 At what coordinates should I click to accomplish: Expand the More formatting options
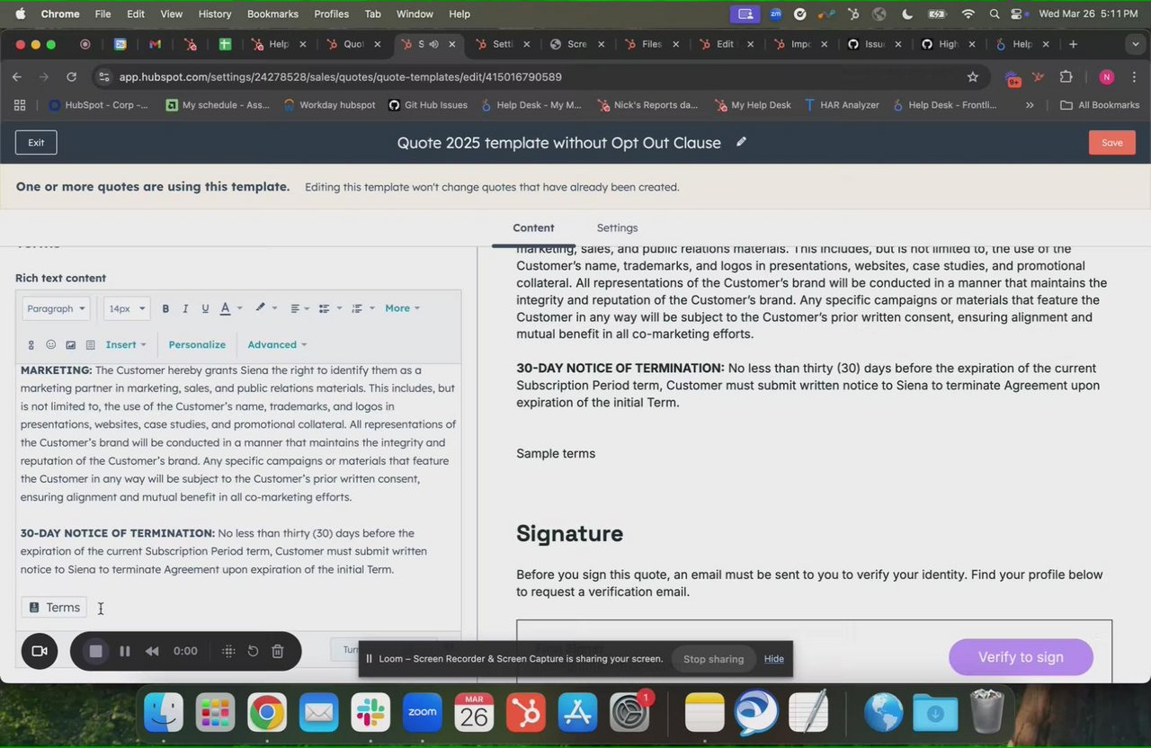coord(403,308)
